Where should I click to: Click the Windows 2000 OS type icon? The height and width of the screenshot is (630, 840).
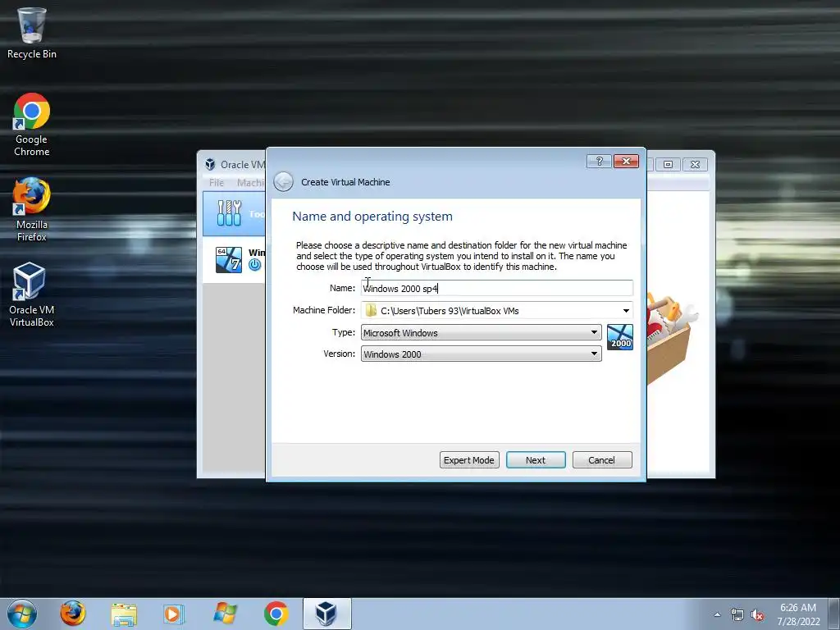[620, 337]
